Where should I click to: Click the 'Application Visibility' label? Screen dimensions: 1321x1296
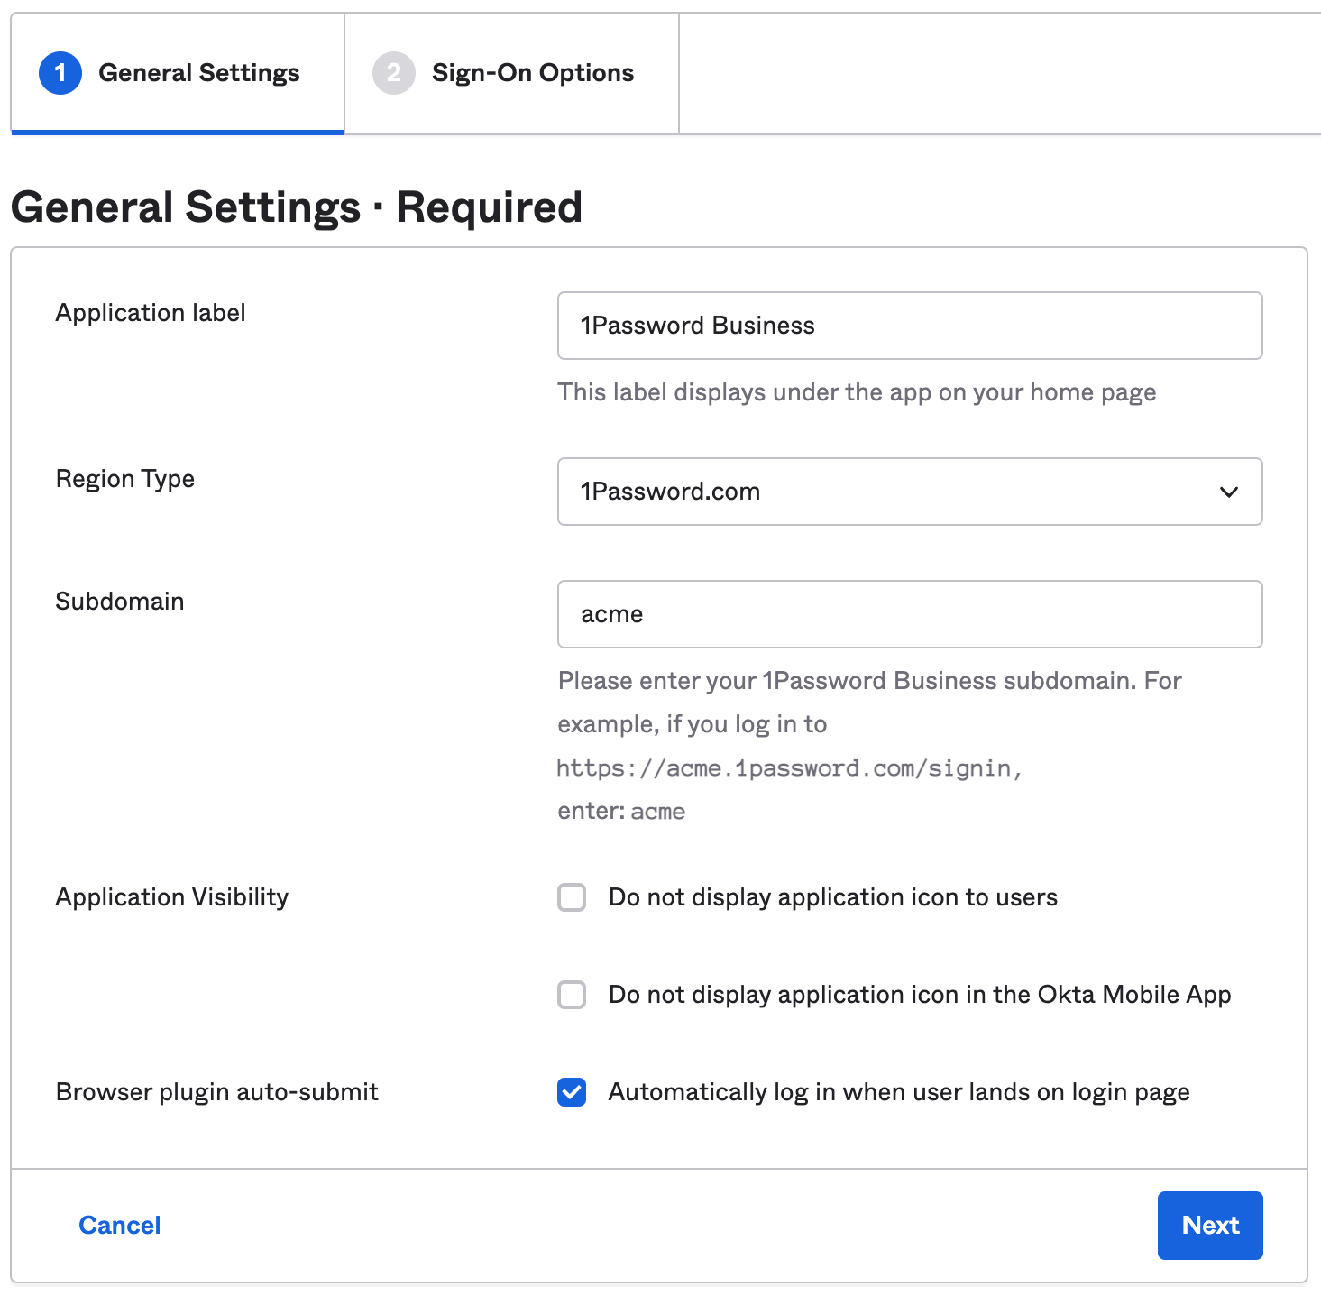(x=172, y=897)
